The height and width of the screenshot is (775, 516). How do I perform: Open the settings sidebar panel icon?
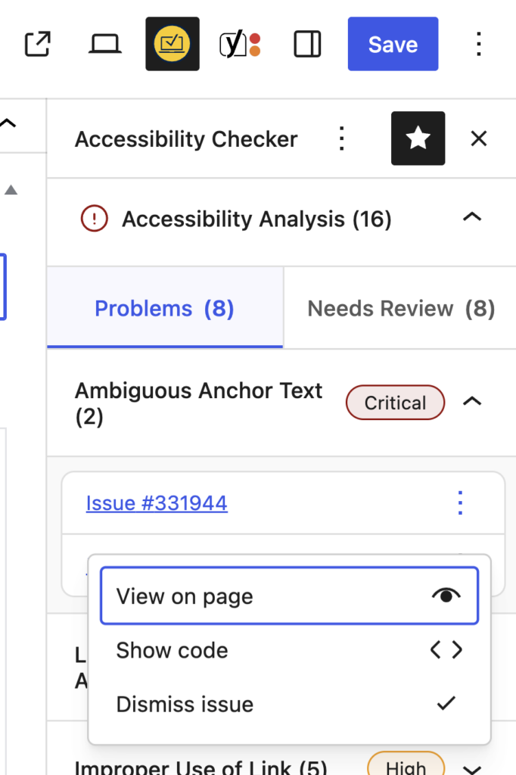pos(307,44)
